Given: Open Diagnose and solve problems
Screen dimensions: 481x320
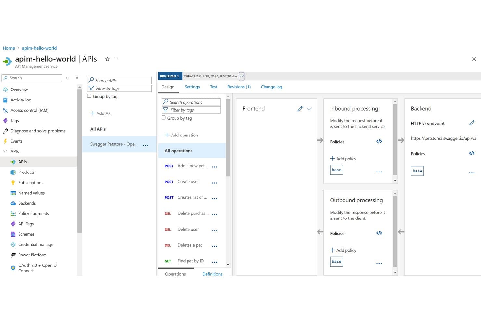Looking at the screenshot, I should (x=38, y=131).
